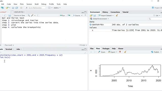This screenshot has height=91, width=162.
Task: Open the Session menu
Action: (x=29, y=4)
